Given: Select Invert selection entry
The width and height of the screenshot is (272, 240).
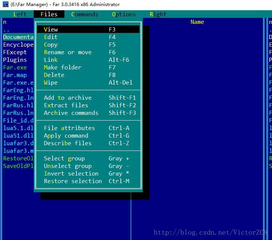Looking at the screenshot, I should click(x=88, y=174).
